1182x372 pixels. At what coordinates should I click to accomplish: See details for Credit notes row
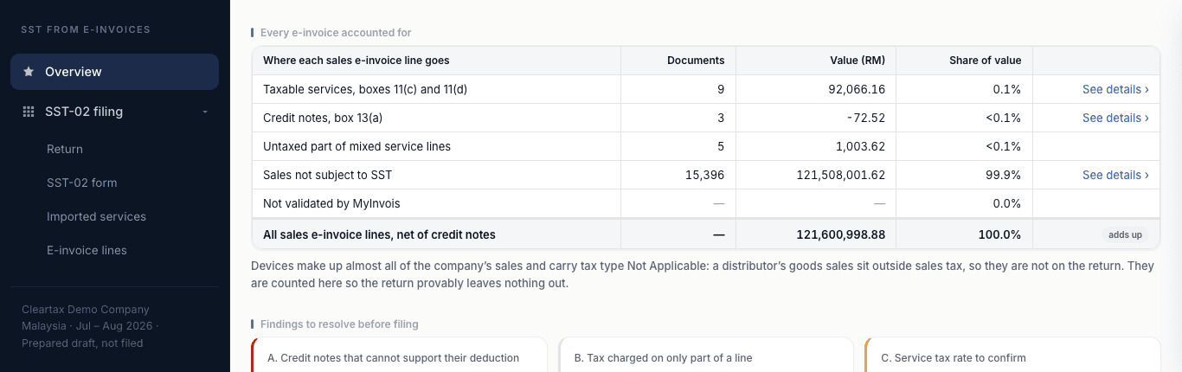coord(1115,118)
